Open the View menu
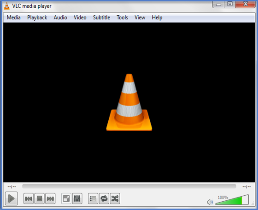258x210 pixels. click(x=140, y=17)
